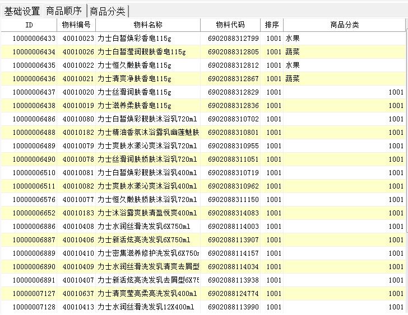Click barcode 6902088113990
Viewport: 408px width, 315px height.
(233, 307)
